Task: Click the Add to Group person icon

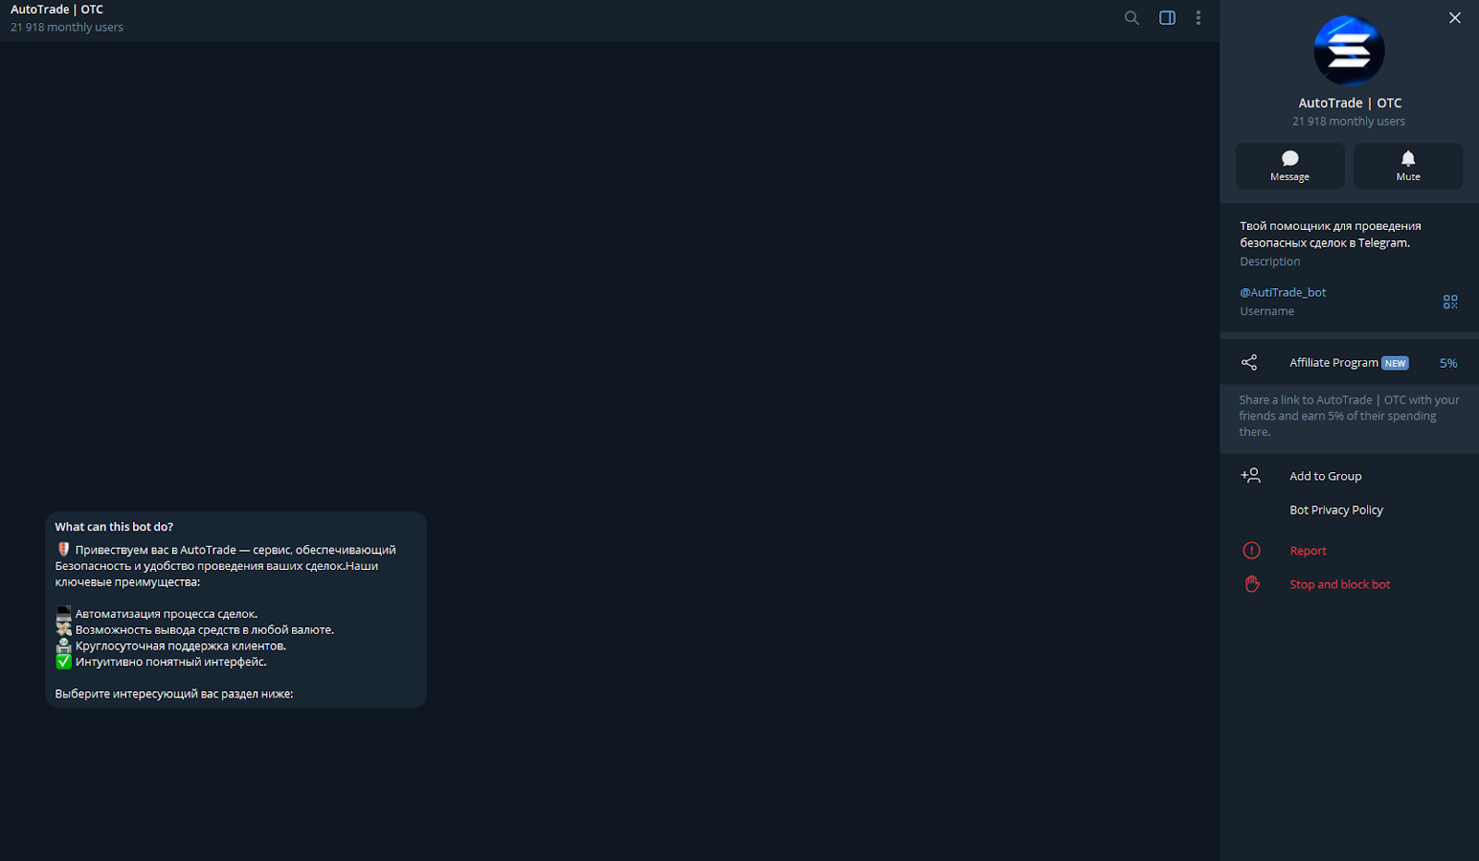Action: tap(1251, 476)
